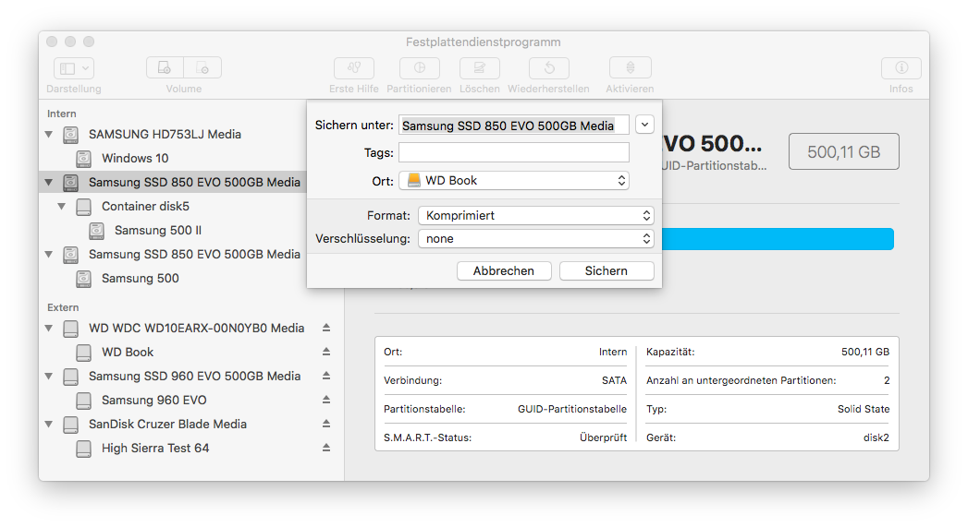Select Windows 10 in the sidebar
The width and height of the screenshot is (968, 527).
pos(135,159)
